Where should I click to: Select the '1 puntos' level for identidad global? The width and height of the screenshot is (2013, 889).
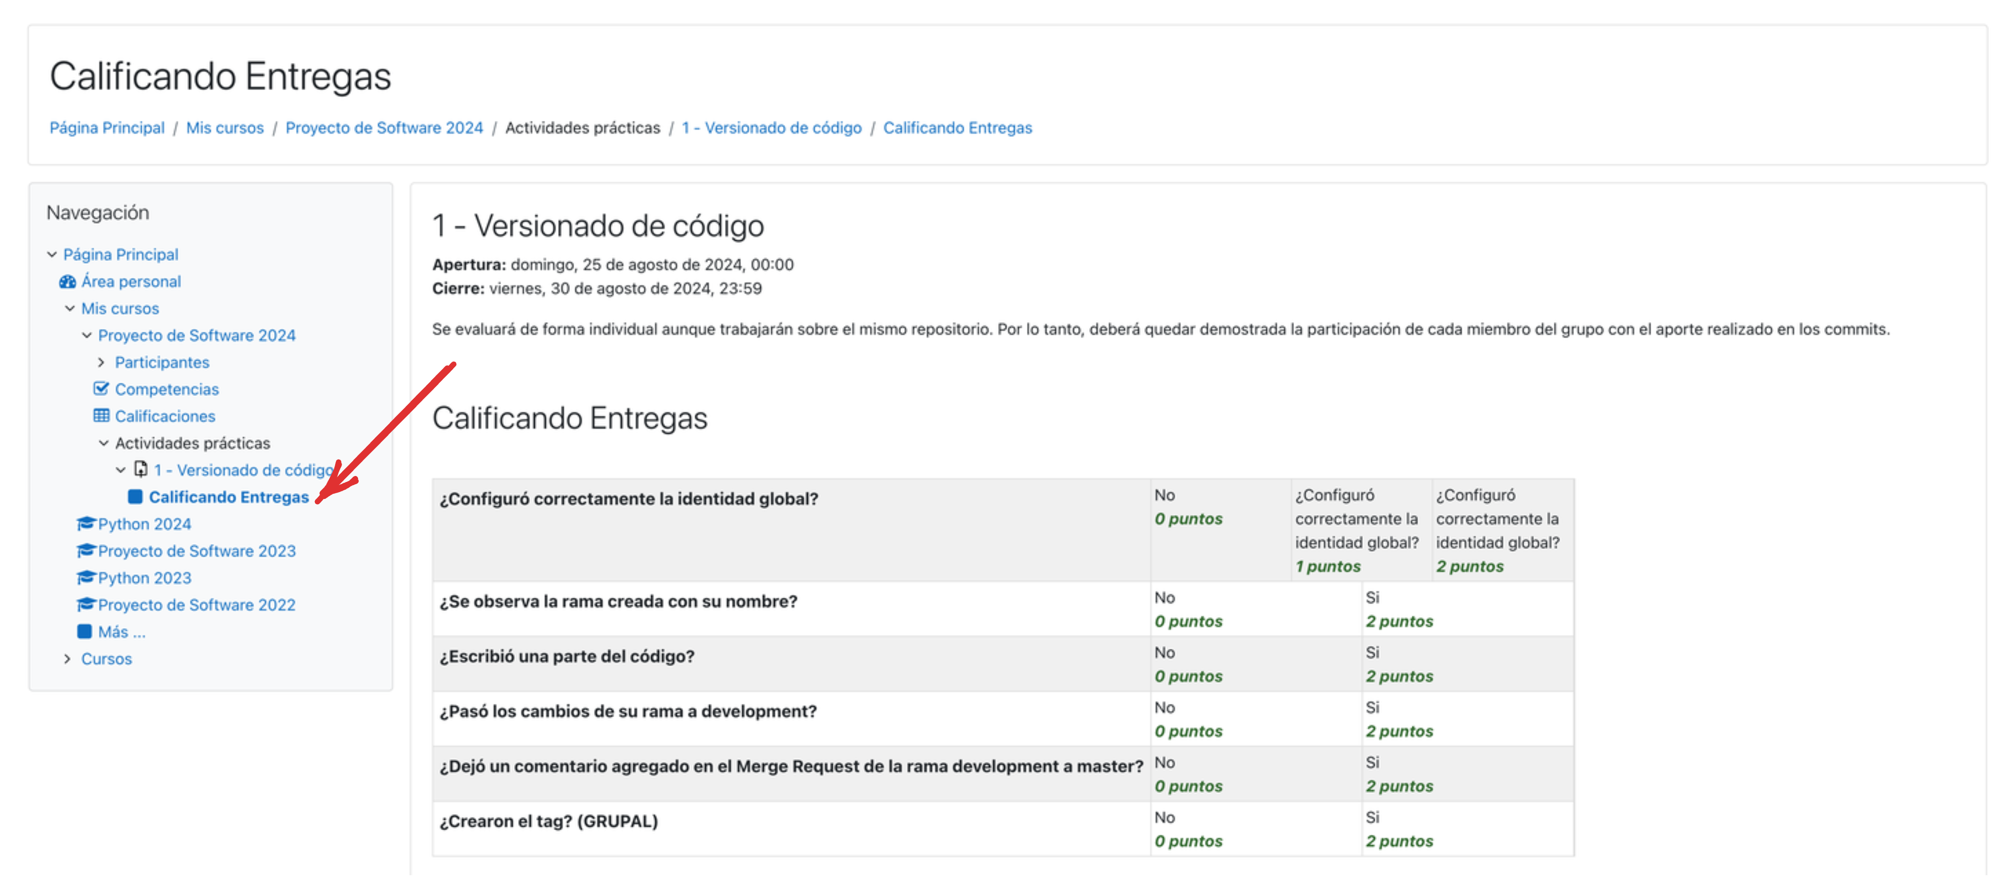coord(1361,531)
